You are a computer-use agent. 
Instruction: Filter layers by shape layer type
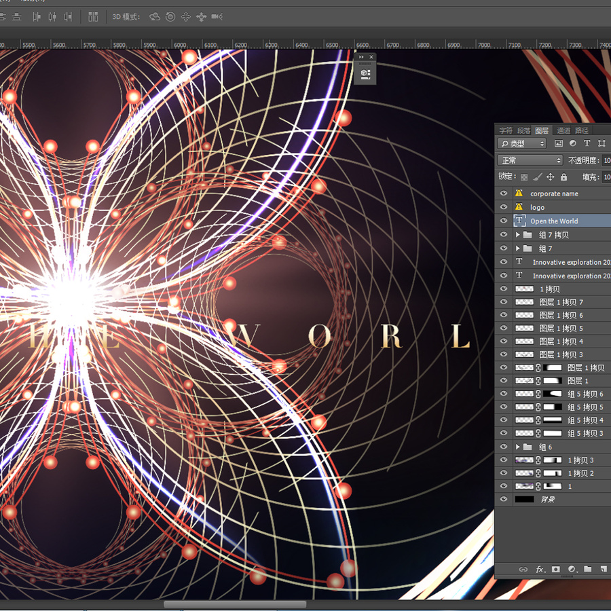click(x=601, y=143)
